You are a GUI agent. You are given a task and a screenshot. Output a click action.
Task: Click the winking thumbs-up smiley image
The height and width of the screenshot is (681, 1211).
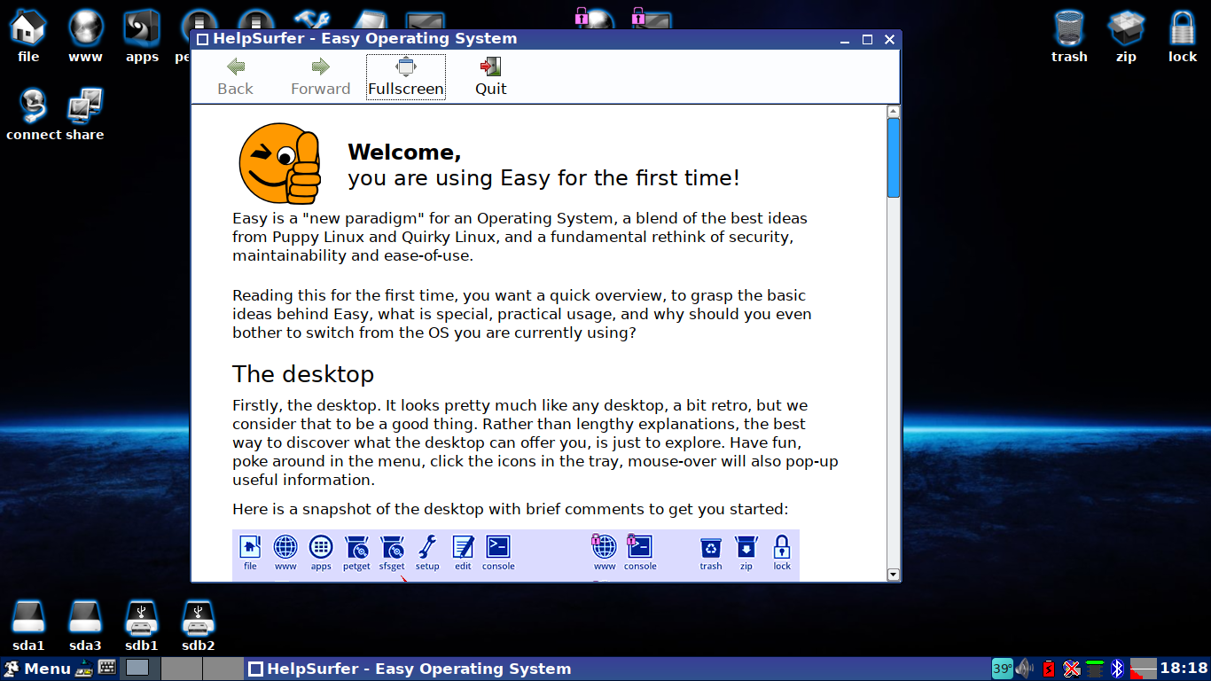pos(279,163)
